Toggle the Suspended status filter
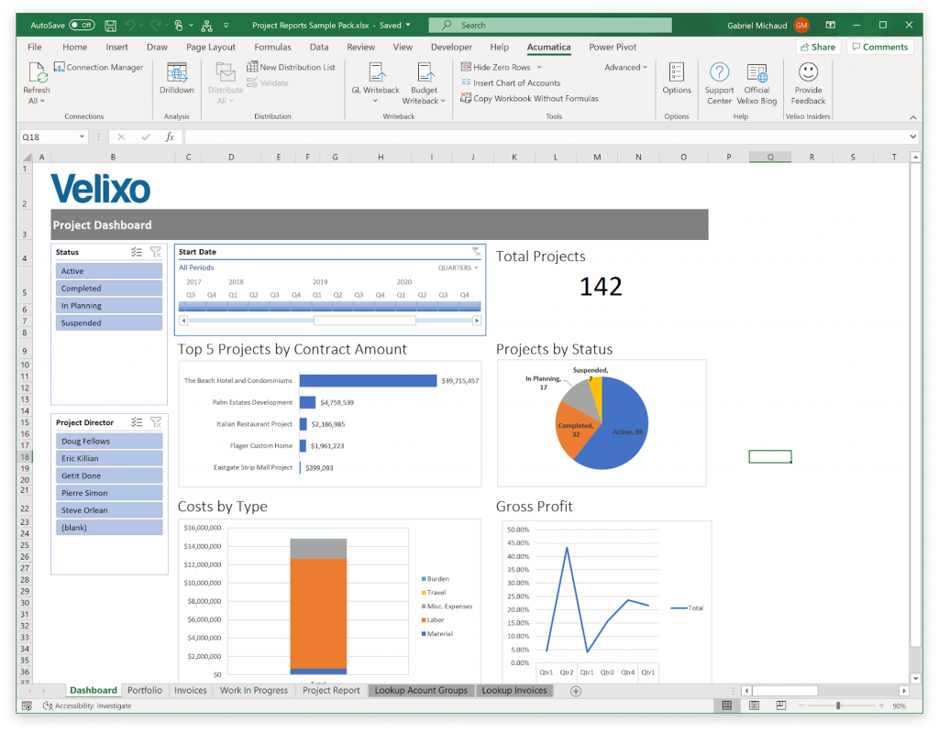The height and width of the screenshot is (732, 939). click(109, 322)
